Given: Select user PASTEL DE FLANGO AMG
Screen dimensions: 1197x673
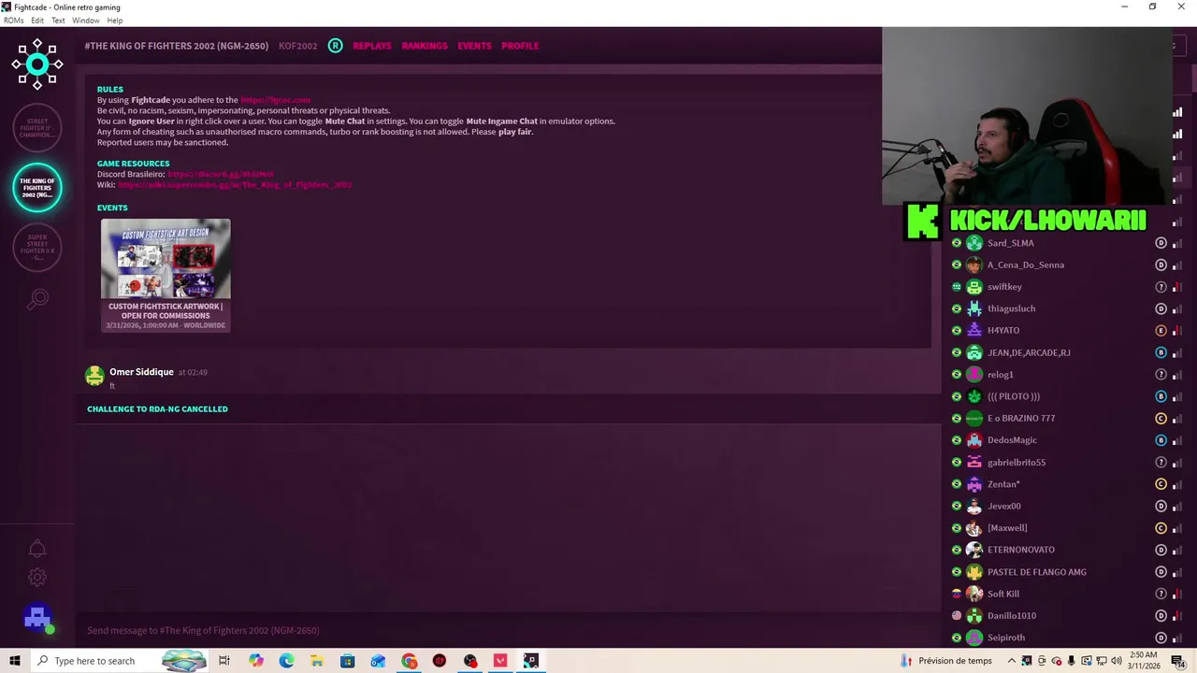Looking at the screenshot, I should pos(1037,572).
